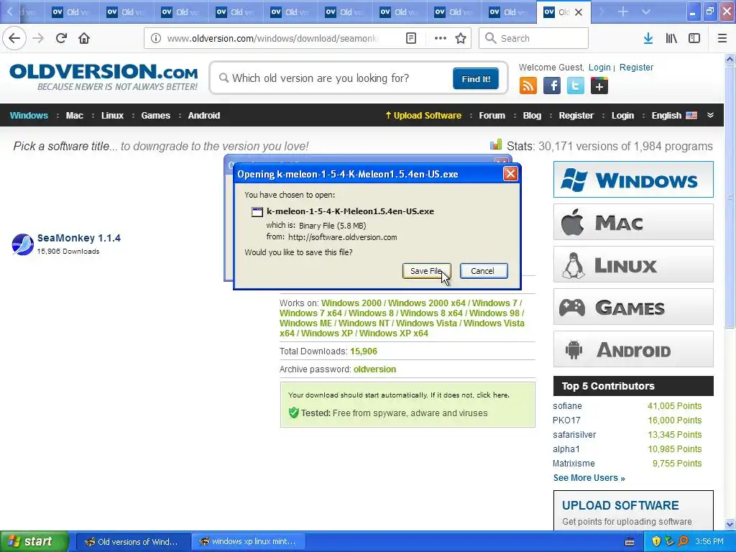Click the header Register link beside Welcome Guest
Viewport: 736px width, 552px height.
pyautogui.click(x=636, y=67)
